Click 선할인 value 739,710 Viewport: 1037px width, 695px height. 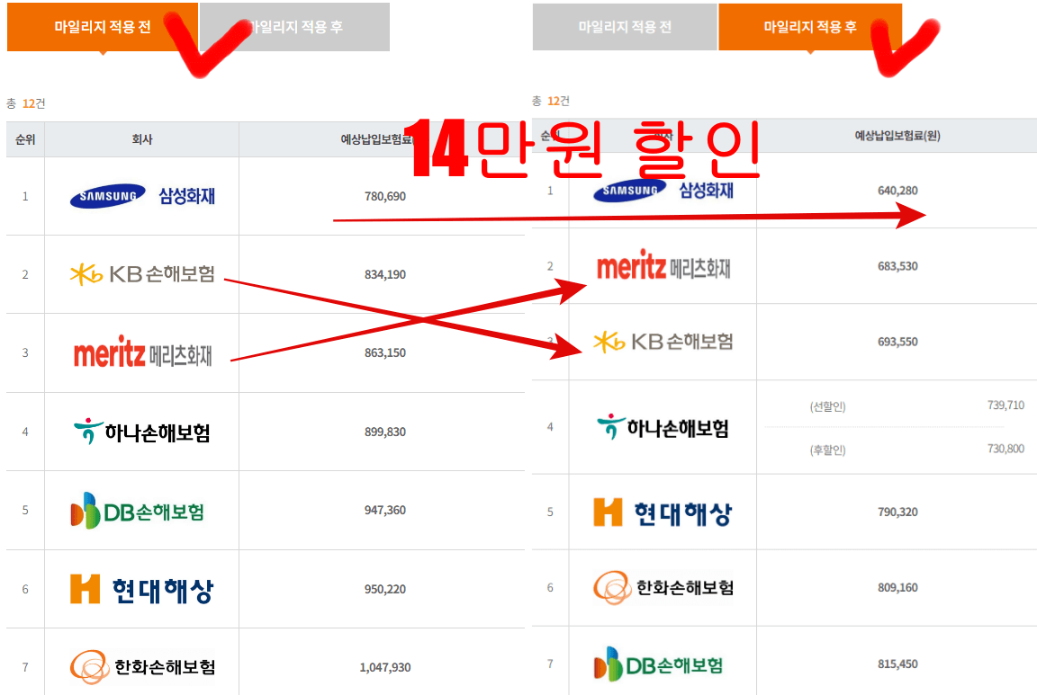point(1005,405)
